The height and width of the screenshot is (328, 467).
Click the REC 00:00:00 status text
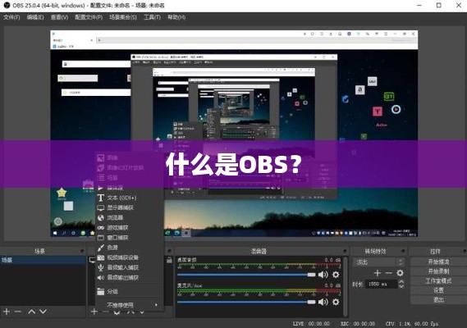pyautogui.click(x=357, y=324)
